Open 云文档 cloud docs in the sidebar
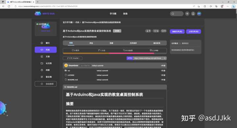 [x=46, y=63]
